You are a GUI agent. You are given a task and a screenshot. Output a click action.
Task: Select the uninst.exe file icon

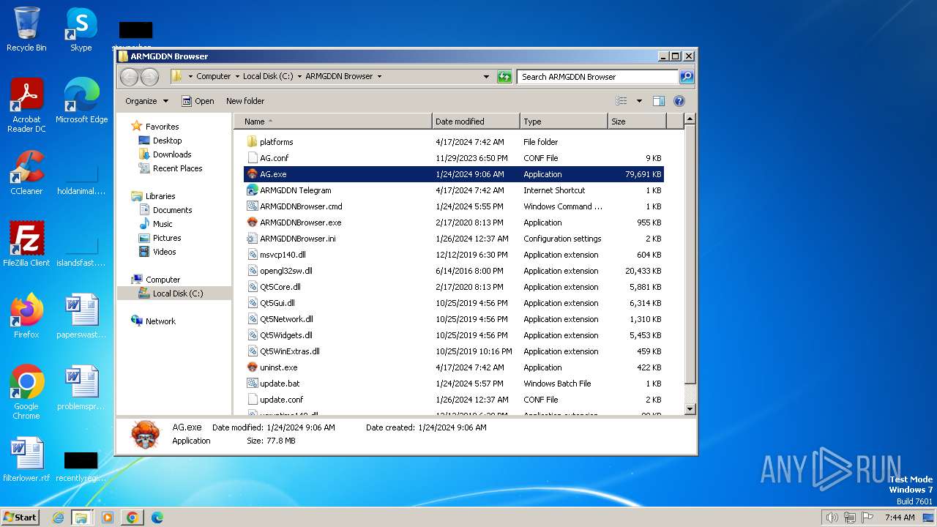[x=253, y=367]
